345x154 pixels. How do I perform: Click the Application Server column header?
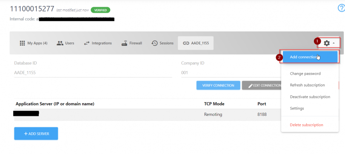pyautogui.click(x=55, y=104)
